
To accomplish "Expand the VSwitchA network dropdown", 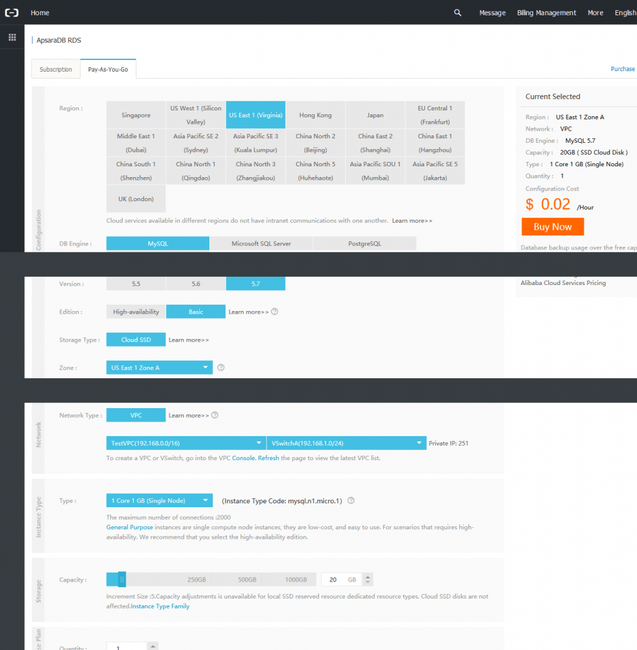I will pyautogui.click(x=346, y=442).
